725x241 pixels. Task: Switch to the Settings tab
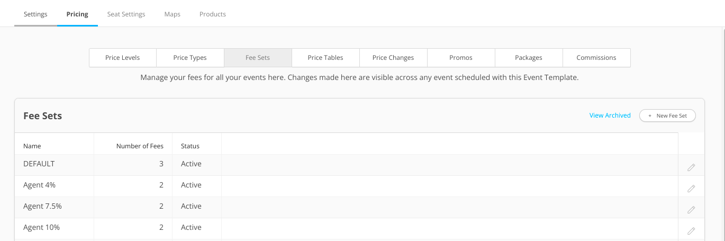[x=35, y=14]
